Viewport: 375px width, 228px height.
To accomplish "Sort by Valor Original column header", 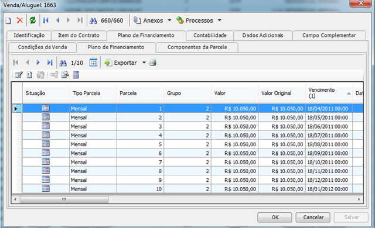I will (x=281, y=94).
